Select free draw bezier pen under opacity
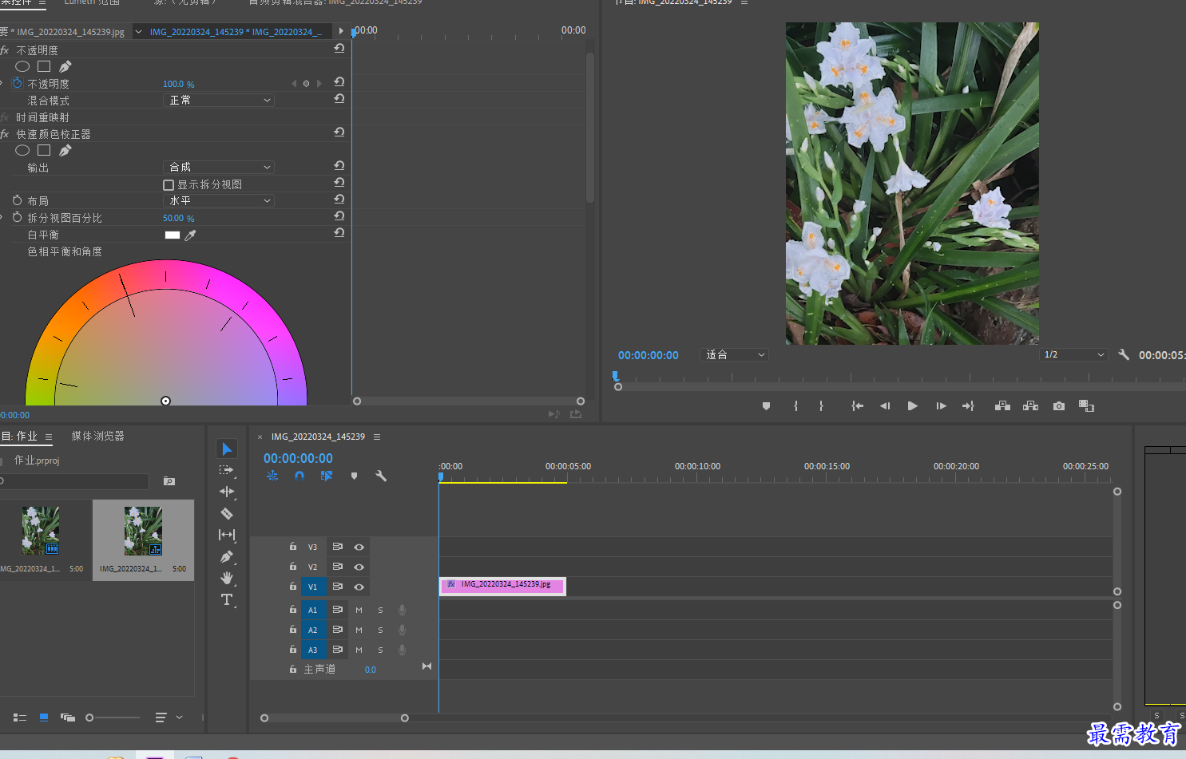The width and height of the screenshot is (1186, 759). click(65, 66)
